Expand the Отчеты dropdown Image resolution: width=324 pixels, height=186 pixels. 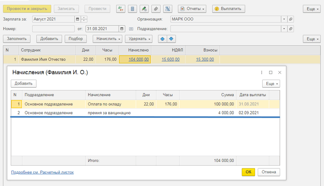click(x=191, y=9)
